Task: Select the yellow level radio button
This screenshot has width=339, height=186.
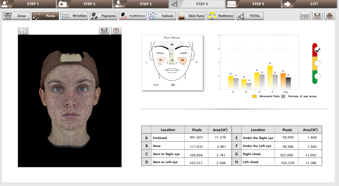Action: click(318, 63)
